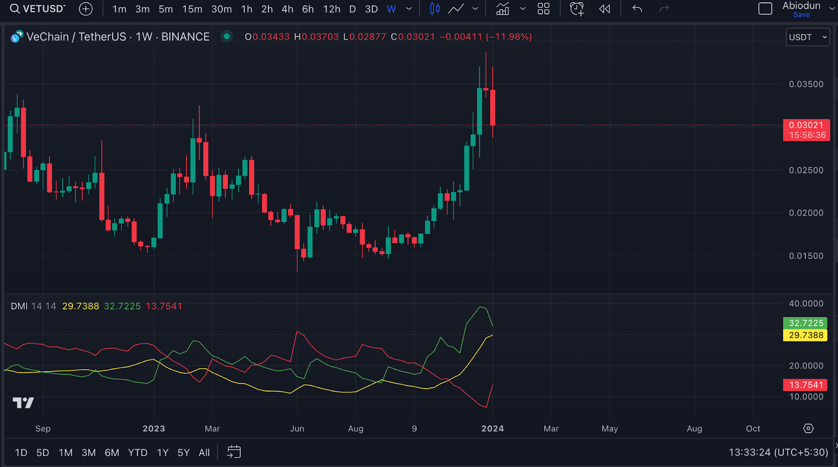Set range to 6M

pyautogui.click(x=112, y=453)
